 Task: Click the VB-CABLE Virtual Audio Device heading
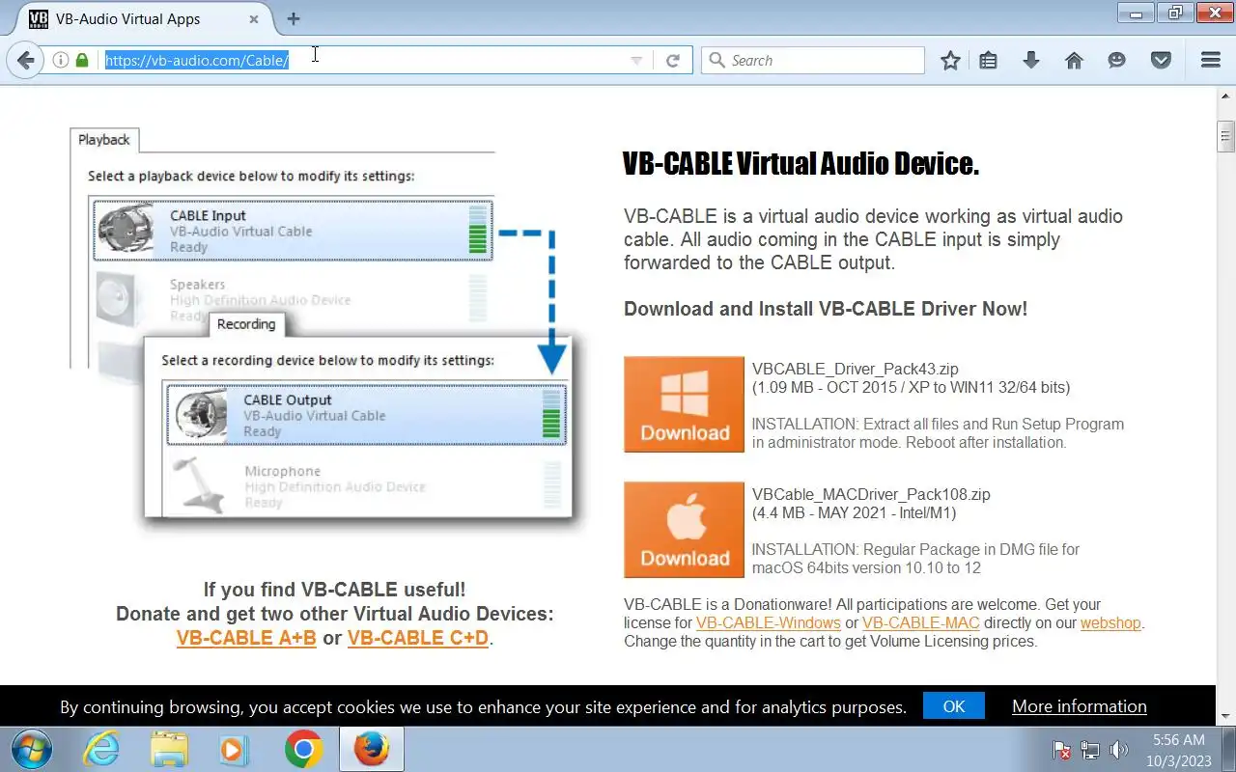[x=801, y=164]
